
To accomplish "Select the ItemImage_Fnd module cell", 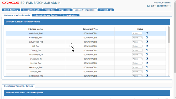I will point(36,67).
